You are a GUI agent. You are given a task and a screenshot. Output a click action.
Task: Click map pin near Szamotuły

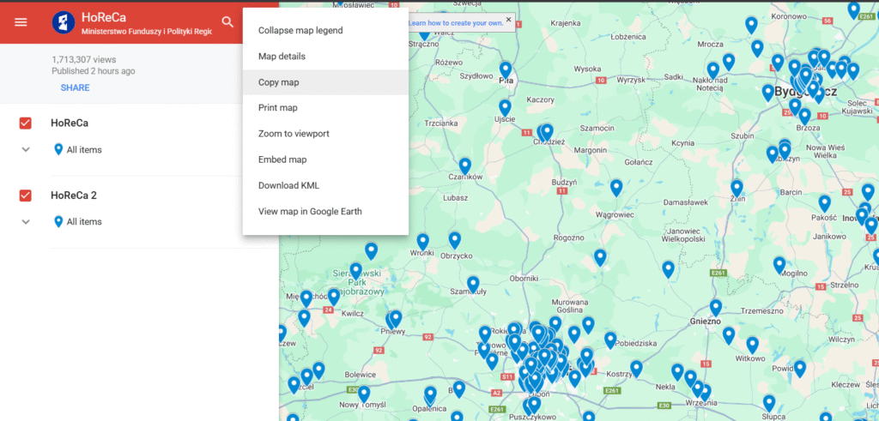coord(473,284)
